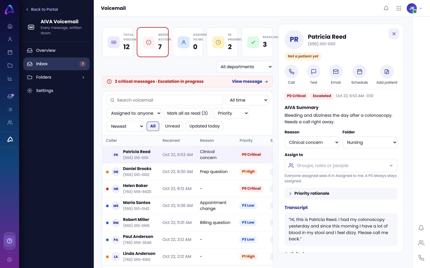
Task: Open the phone icon in right rail
Action: coord(421,258)
